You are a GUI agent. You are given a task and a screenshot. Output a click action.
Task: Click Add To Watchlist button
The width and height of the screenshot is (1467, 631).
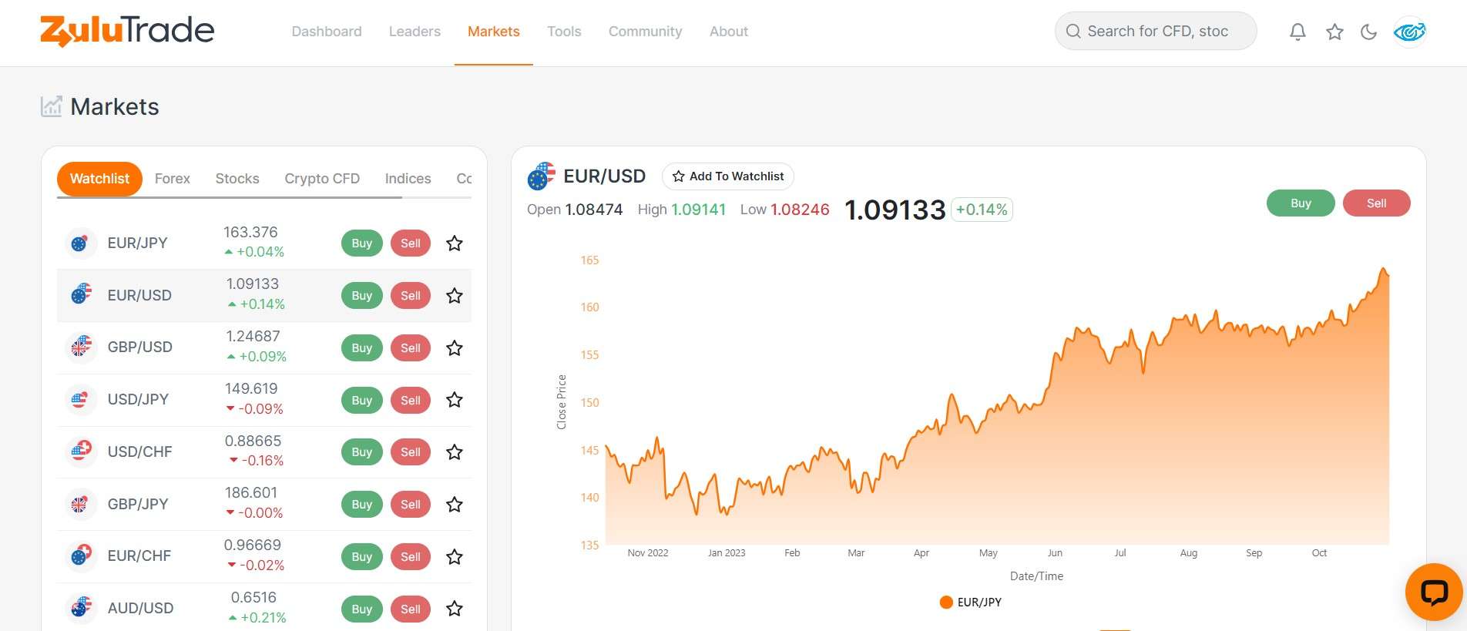coord(728,176)
